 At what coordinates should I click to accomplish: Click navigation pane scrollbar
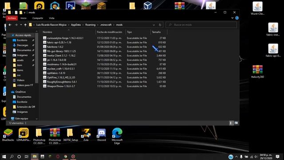[36, 58]
